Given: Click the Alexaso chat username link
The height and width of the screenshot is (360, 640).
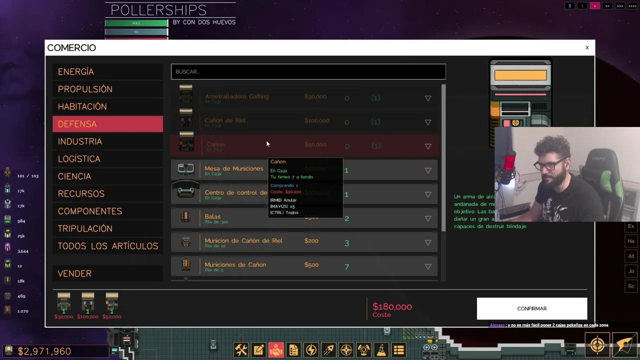Looking at the screenshot, I should pyautogui.click(x=497, y=325).
